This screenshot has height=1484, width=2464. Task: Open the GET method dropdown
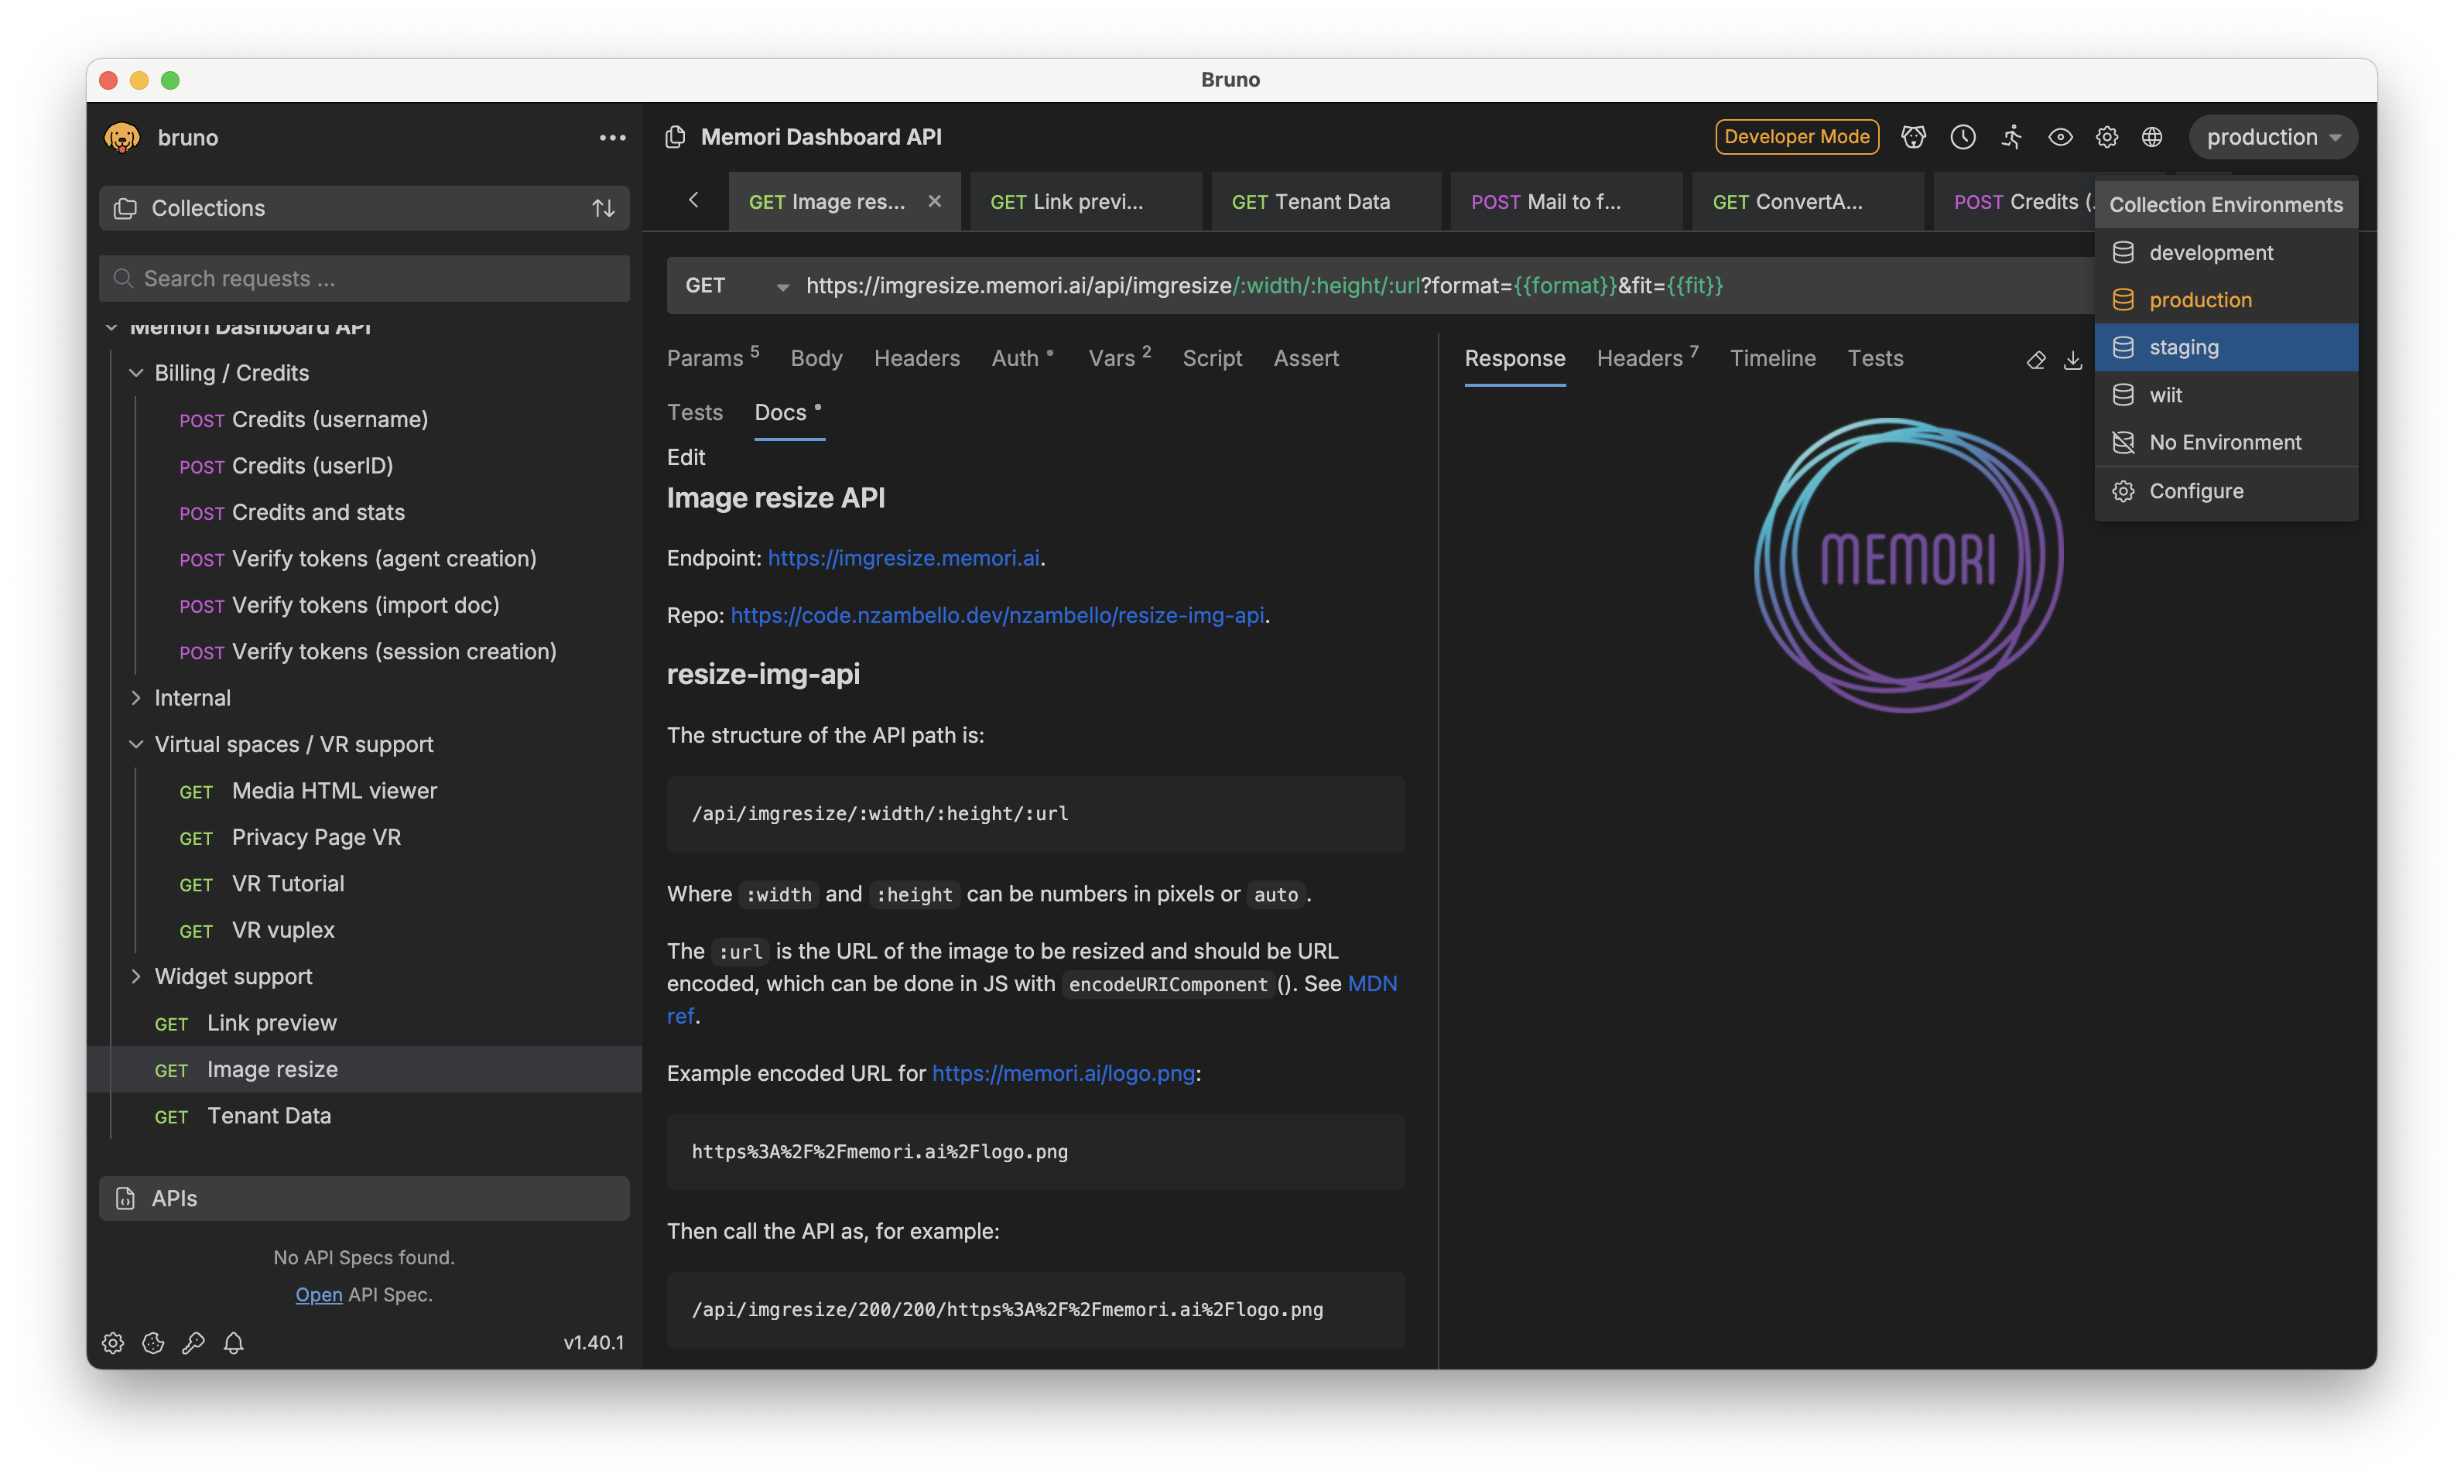tap(737, 286)
